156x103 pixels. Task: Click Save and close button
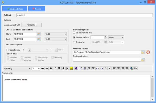tap(15, 9)
